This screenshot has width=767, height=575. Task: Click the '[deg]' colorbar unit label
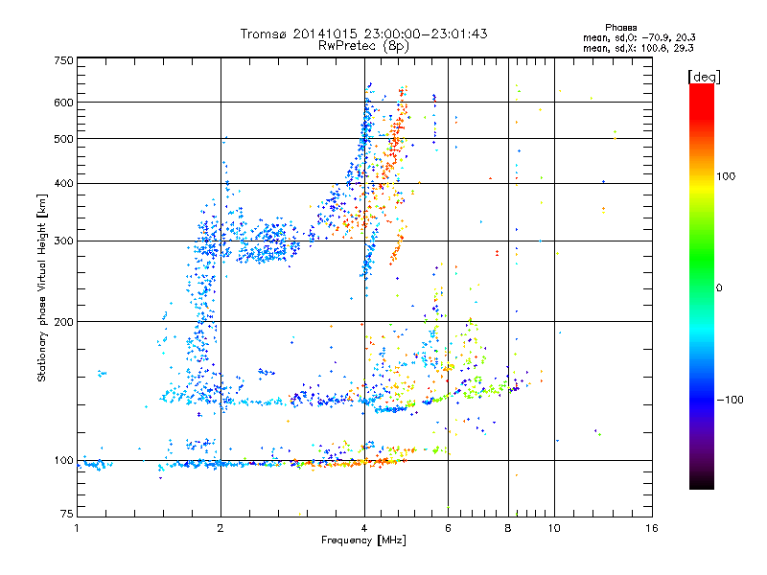click(704, 77)
